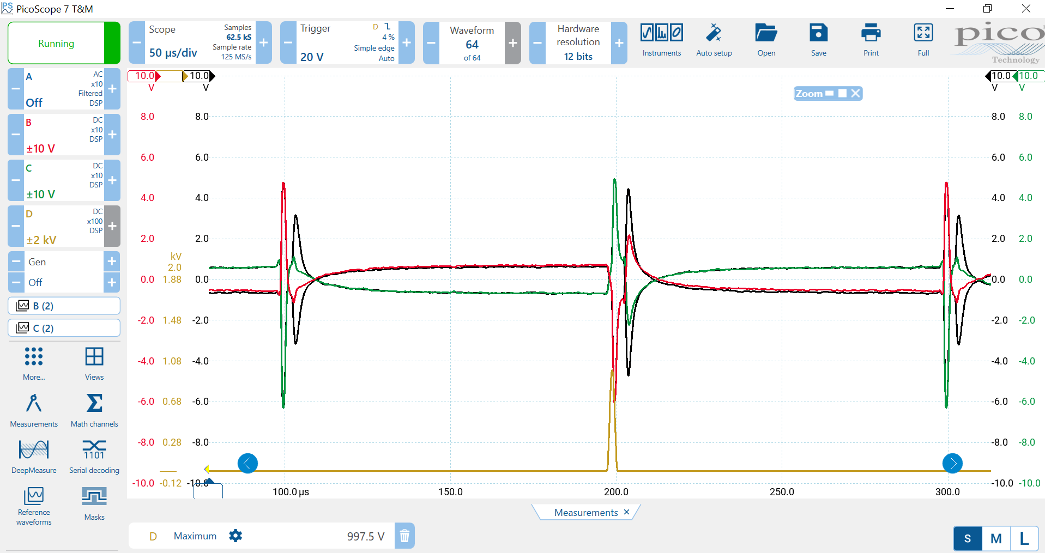Screen dimensions: 1045x553
Task: Open settings gear for D Maximum measurement
Action: tap(235, 536)
